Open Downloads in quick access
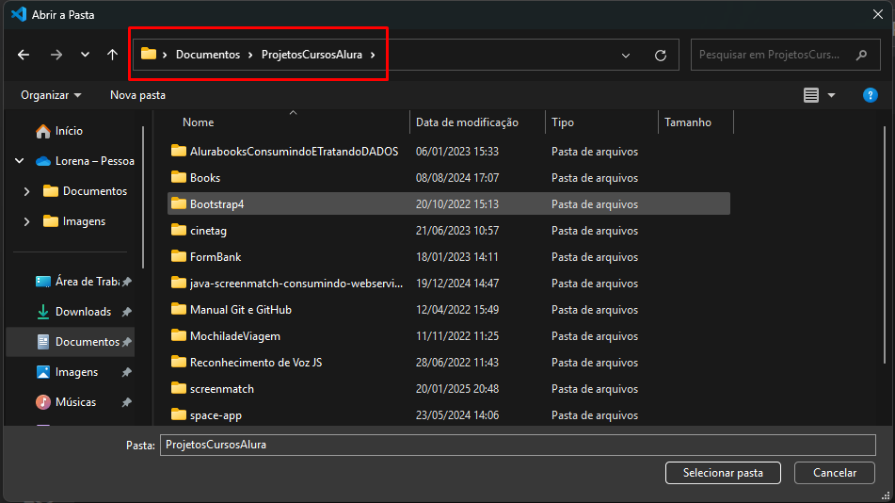 click(x=84, y=312)
